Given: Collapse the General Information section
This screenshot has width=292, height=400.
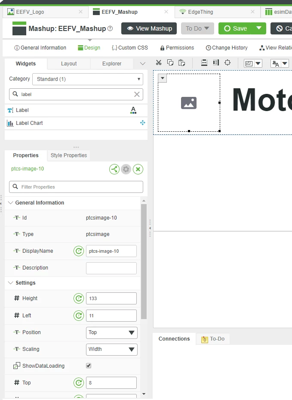Looking at the screenshot, I should 10,203.
